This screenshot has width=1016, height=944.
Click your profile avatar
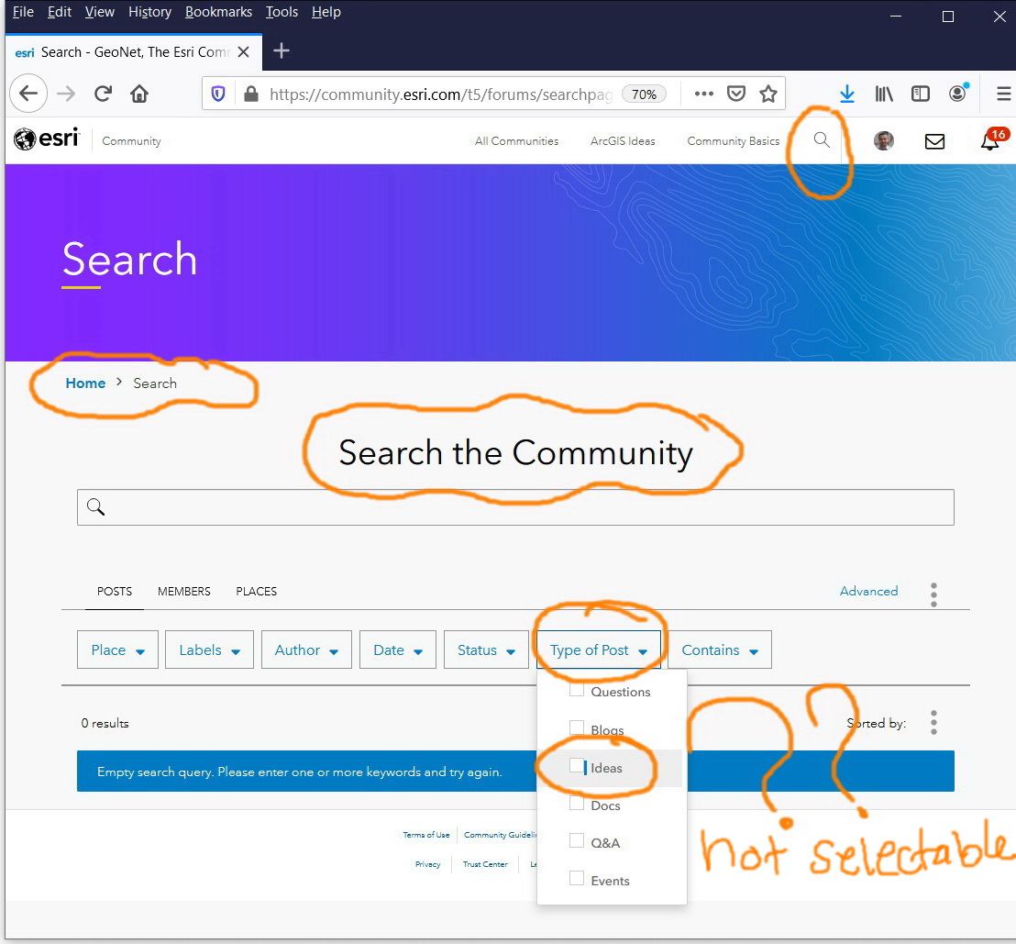coord(882,140)
